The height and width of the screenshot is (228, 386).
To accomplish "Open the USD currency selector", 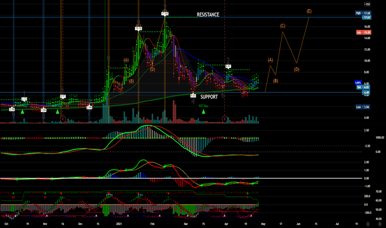I will point(367,4).
